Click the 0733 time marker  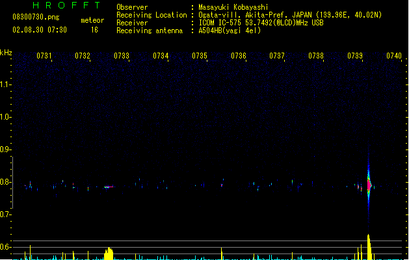point(122,56)
